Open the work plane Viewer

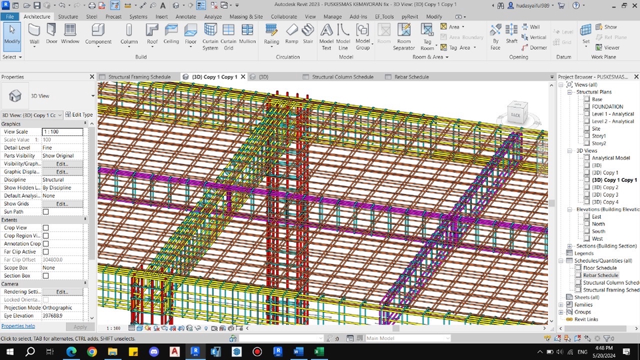(x=607, y=47)
